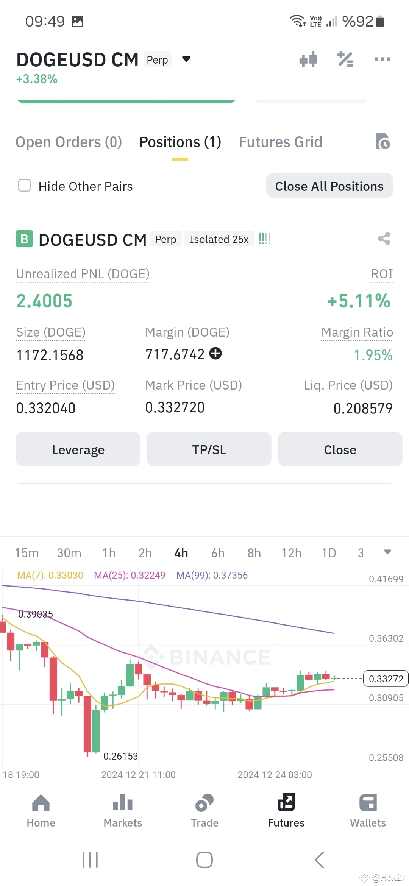Open the candlestick chart icon

308,59
